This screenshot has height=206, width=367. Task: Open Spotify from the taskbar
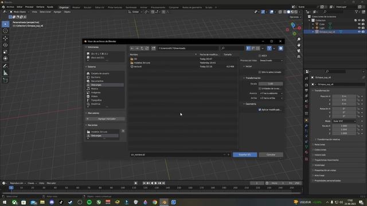coord(89,202)
